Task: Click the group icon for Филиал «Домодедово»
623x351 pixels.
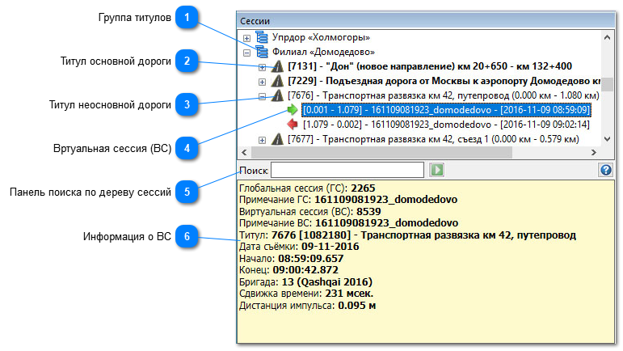Action: coord(261,52)
